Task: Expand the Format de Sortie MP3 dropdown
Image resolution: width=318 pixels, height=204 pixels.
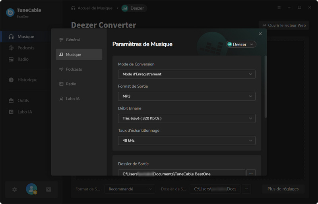Action: [x=186, y=96]
